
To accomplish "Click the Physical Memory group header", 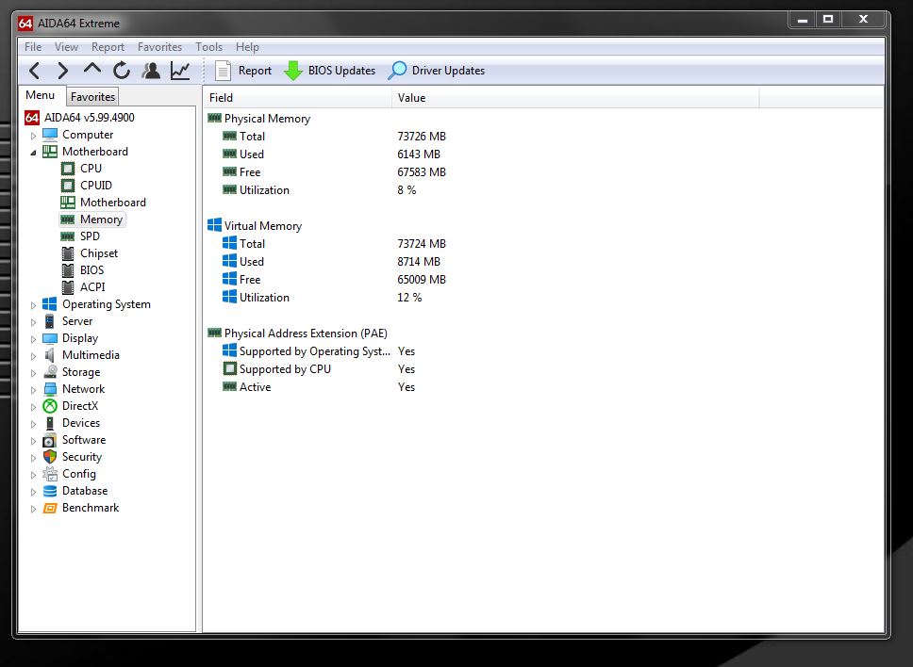I will tap(267, 119).
